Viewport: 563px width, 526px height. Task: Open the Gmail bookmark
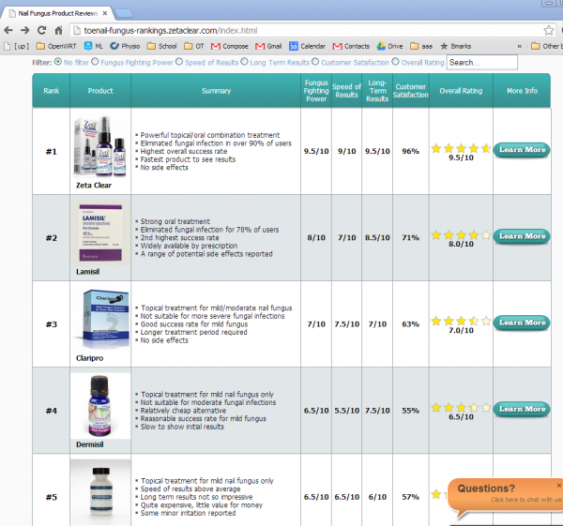(268, 46)
